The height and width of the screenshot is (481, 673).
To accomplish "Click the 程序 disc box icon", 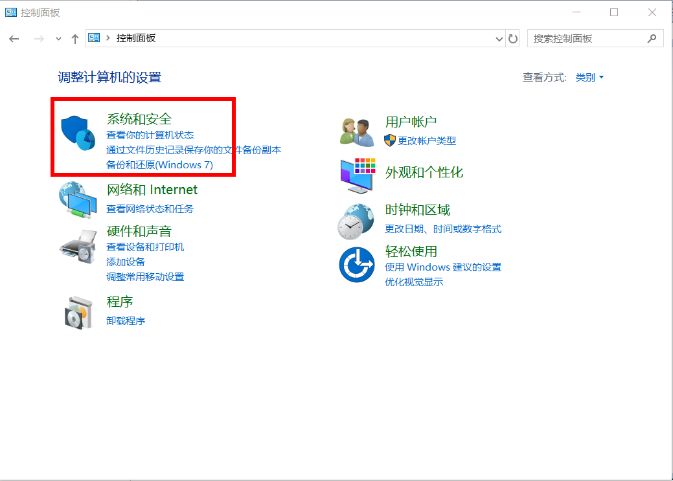I will 78,313.
